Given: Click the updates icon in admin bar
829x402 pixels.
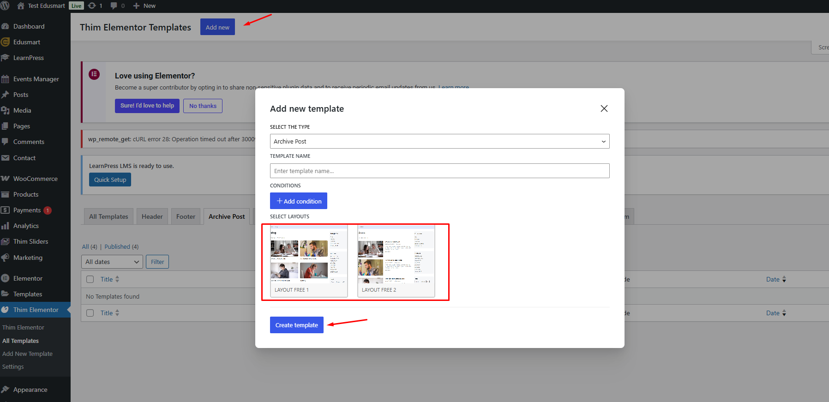Looking at the screenshot, I should [x=92, y=6].
